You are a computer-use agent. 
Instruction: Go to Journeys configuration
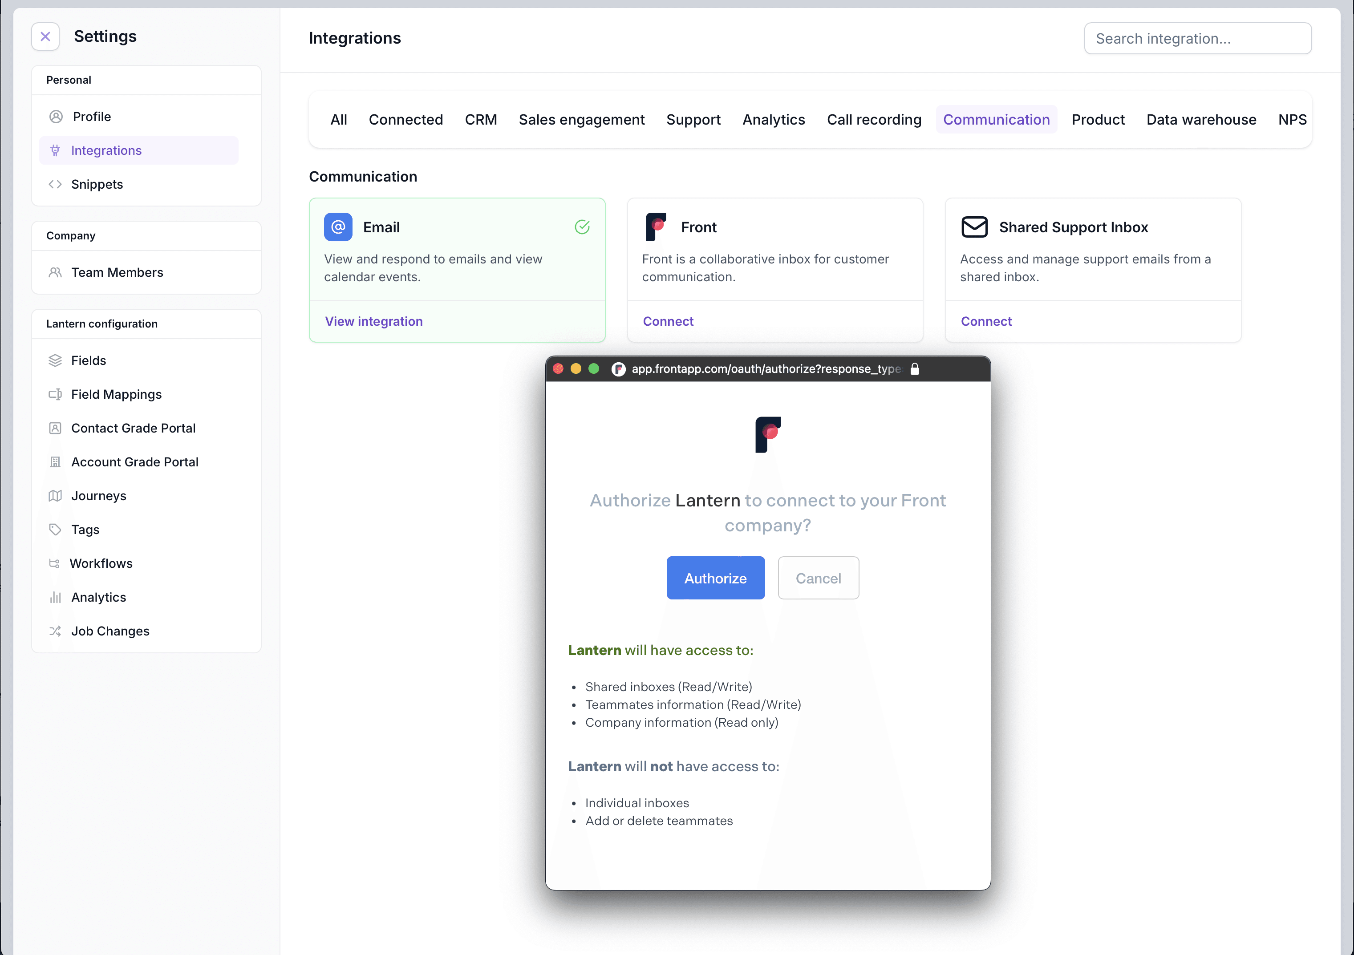tap(139, 496)
